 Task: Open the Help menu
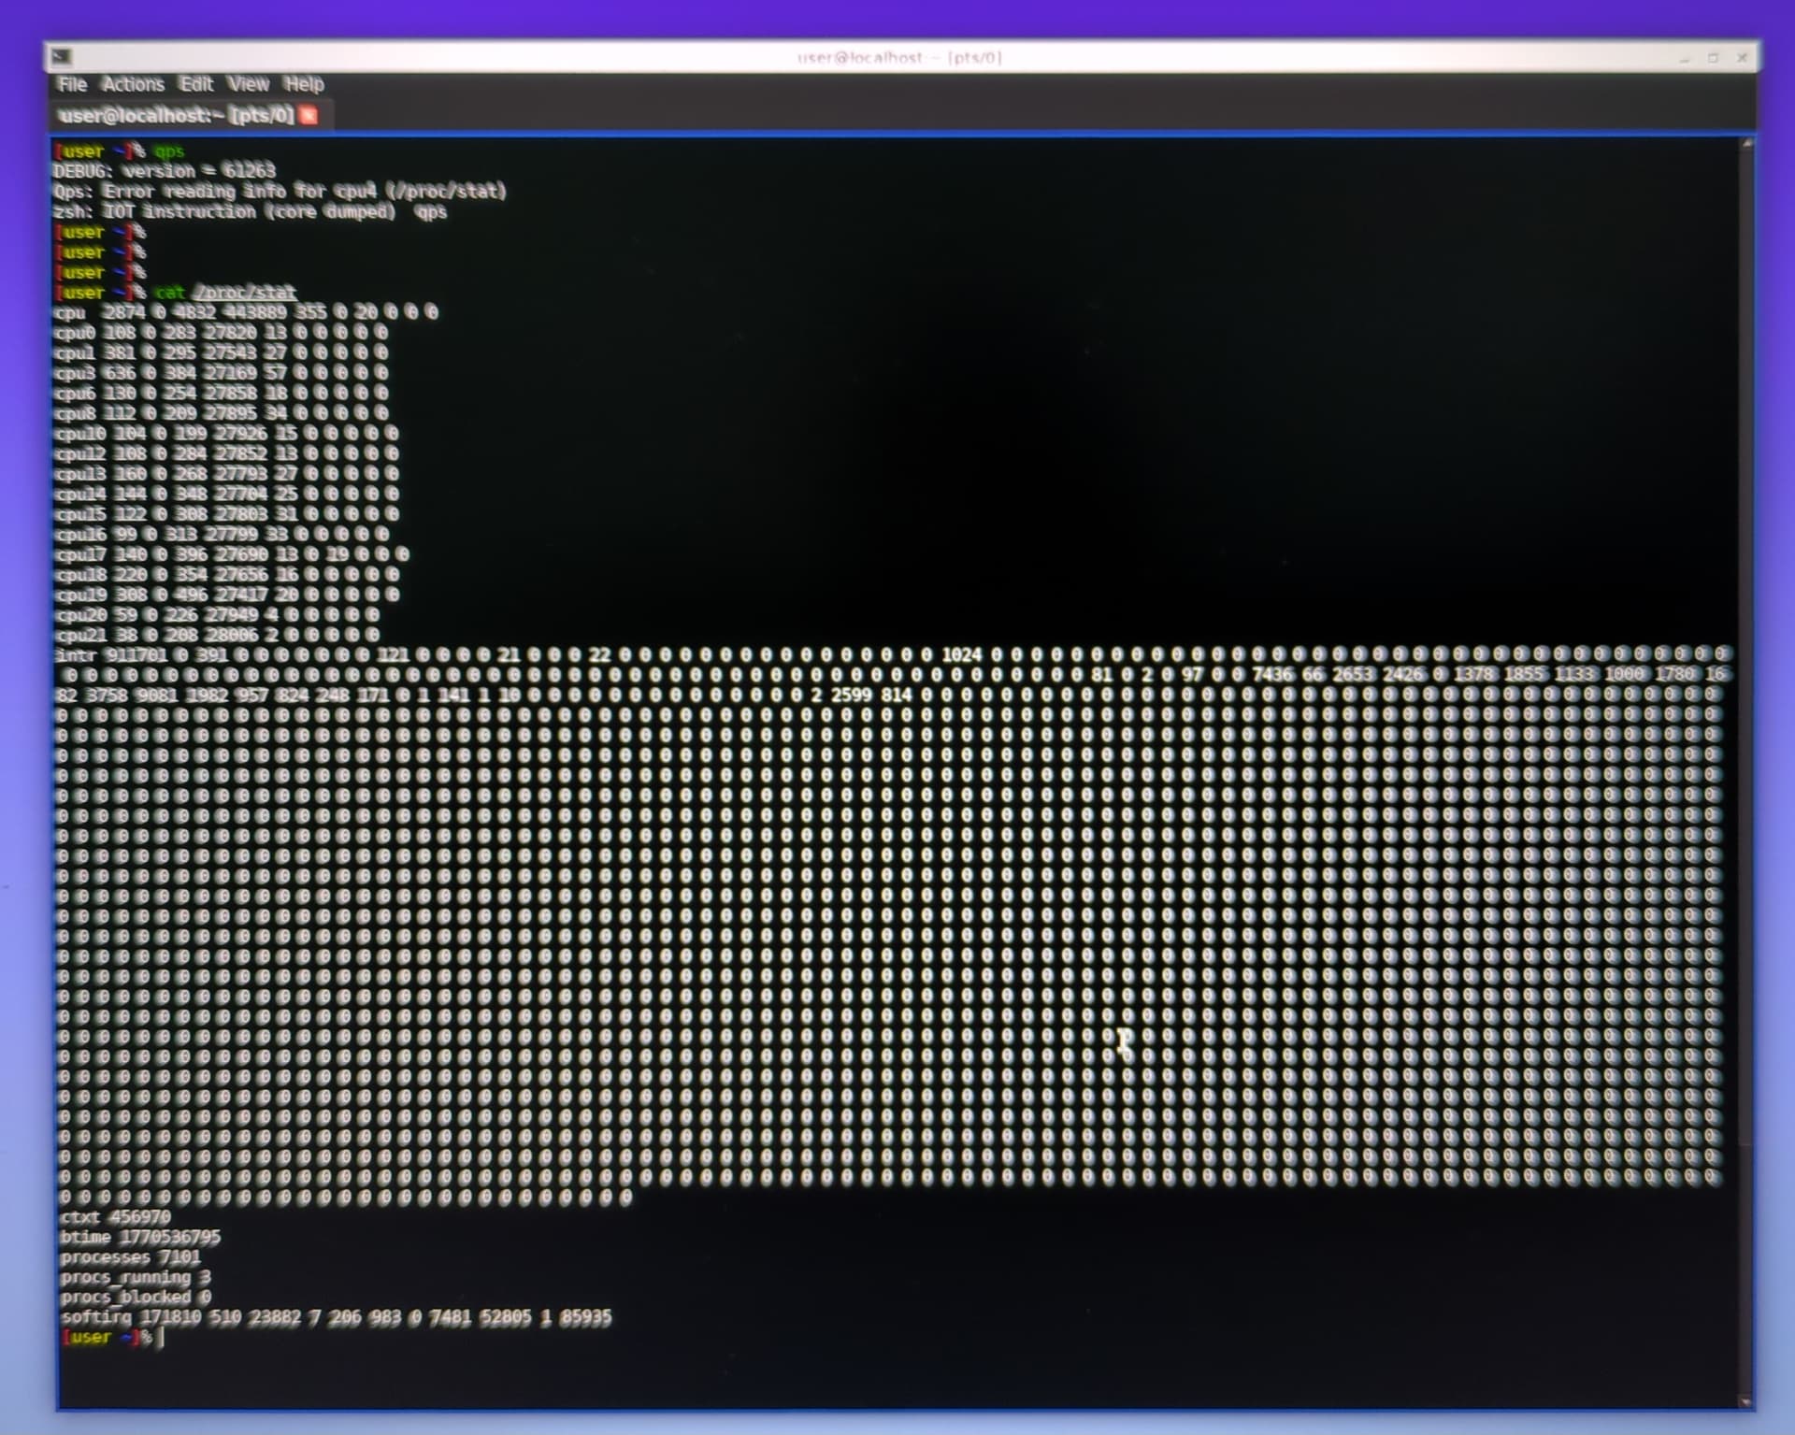(x=304, y=84)
